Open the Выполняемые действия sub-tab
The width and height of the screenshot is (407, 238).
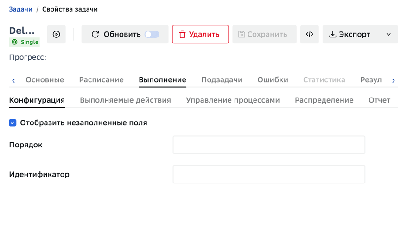[x=125, y=100]
